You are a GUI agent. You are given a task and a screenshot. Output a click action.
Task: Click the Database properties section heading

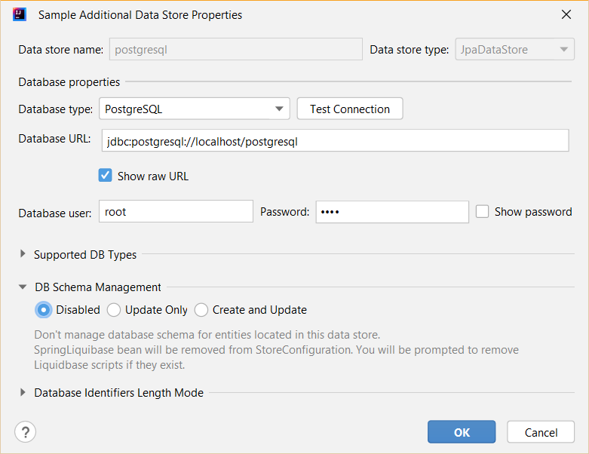point(69,82)
